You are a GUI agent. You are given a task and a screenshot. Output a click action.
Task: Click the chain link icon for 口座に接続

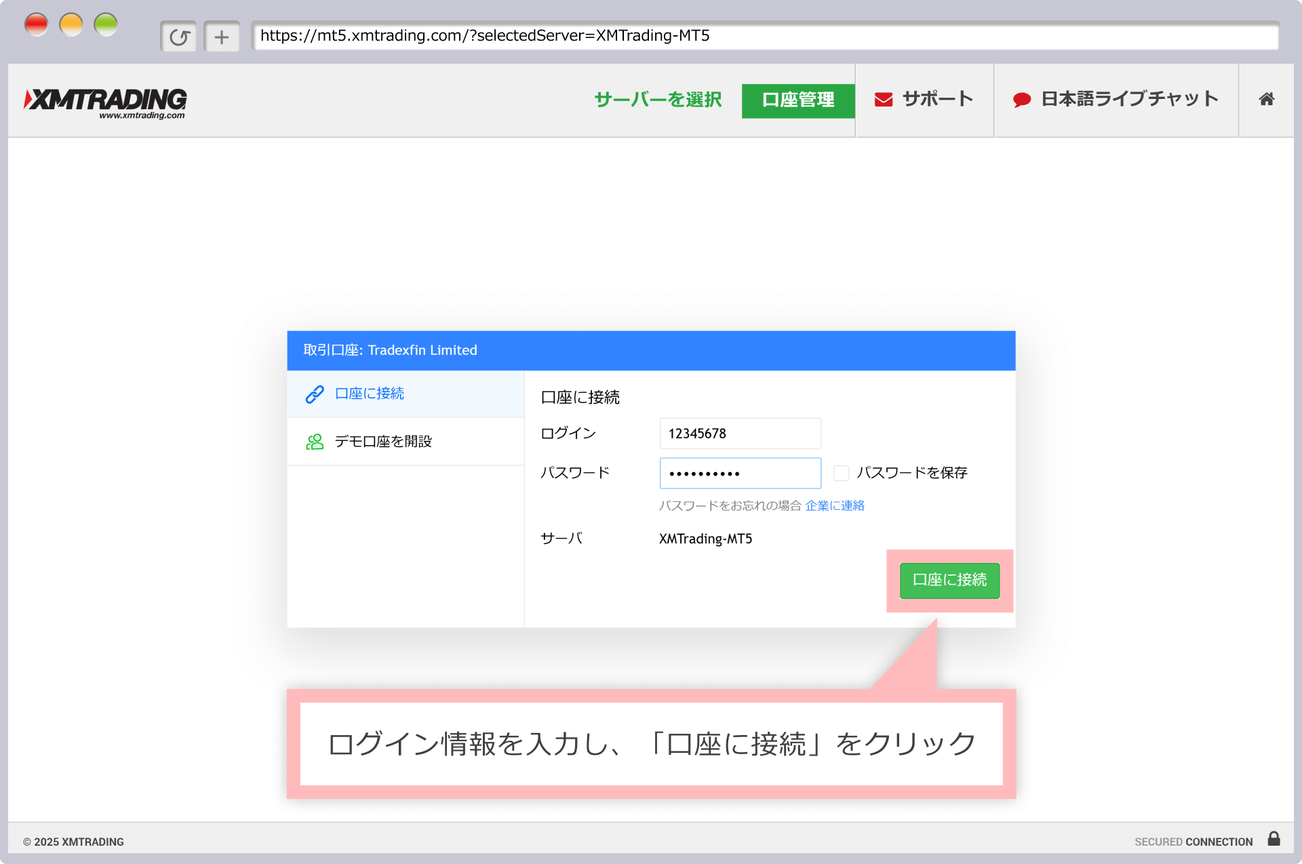[x=315, y=394]
